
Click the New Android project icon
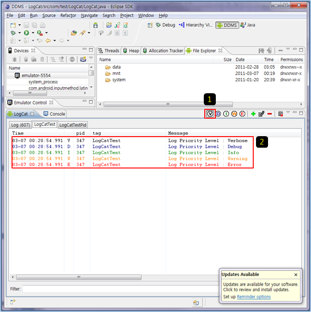(109, 25)
